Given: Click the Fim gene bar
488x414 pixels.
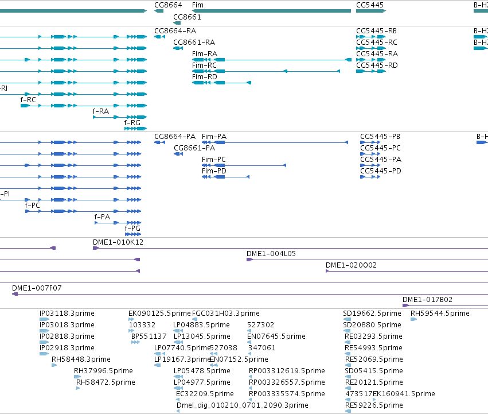Looking at the screenshot, I should 271,11.
